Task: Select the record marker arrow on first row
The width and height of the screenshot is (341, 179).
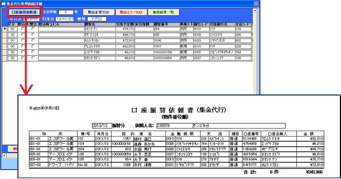Action: pos(5,28)
